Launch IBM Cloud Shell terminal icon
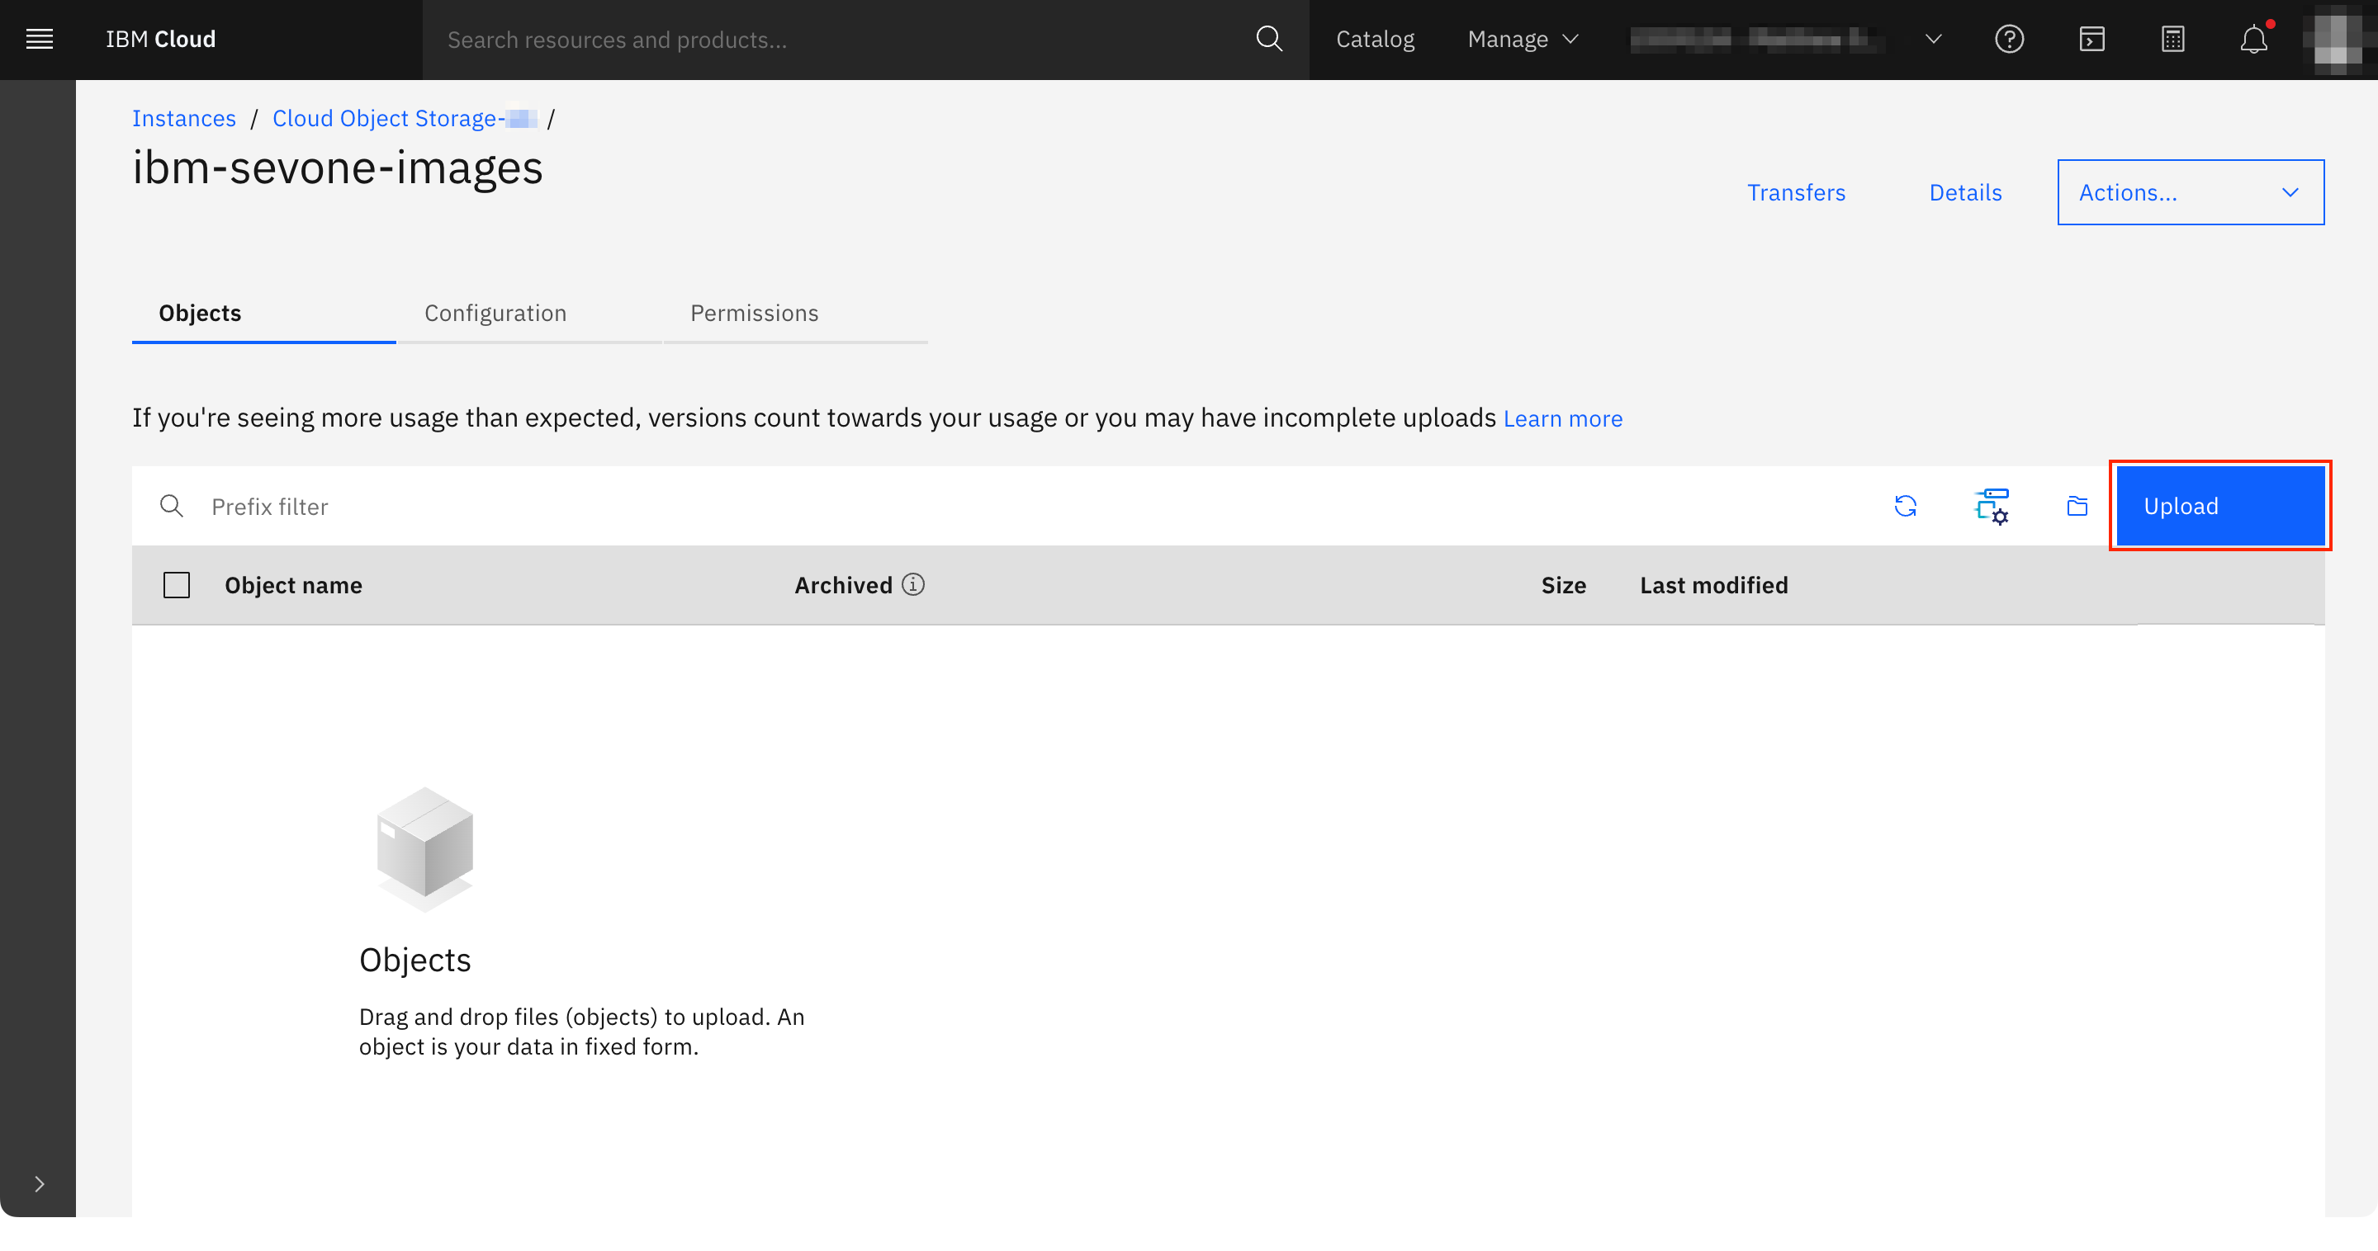 [x=2091, y=39]
